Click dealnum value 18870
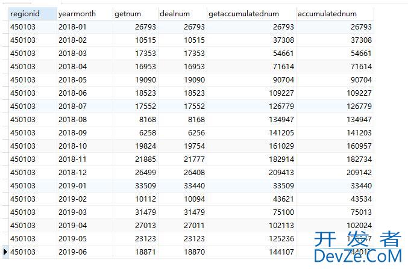 coord(183,252)
